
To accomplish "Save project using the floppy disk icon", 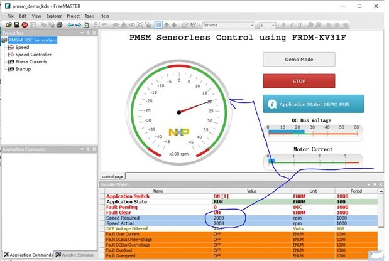I will point(16,24).
